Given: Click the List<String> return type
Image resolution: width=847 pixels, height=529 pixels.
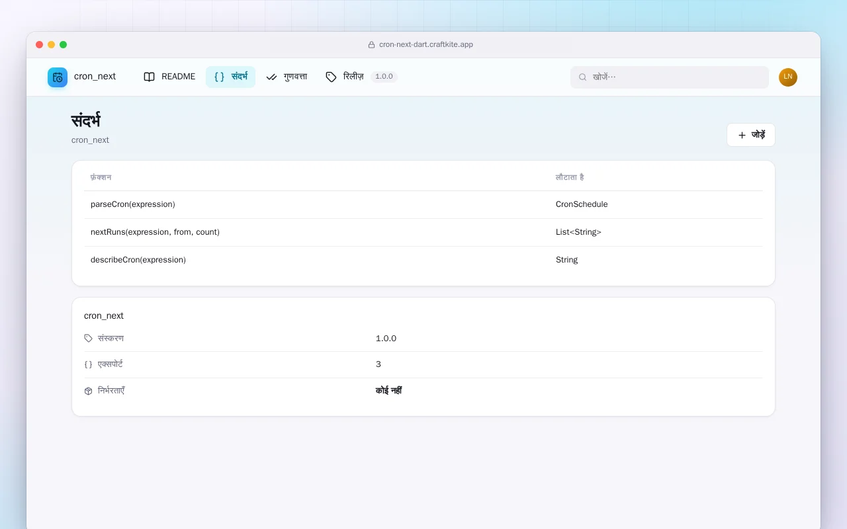Looking at the screenshot, I should coord(578,232).
